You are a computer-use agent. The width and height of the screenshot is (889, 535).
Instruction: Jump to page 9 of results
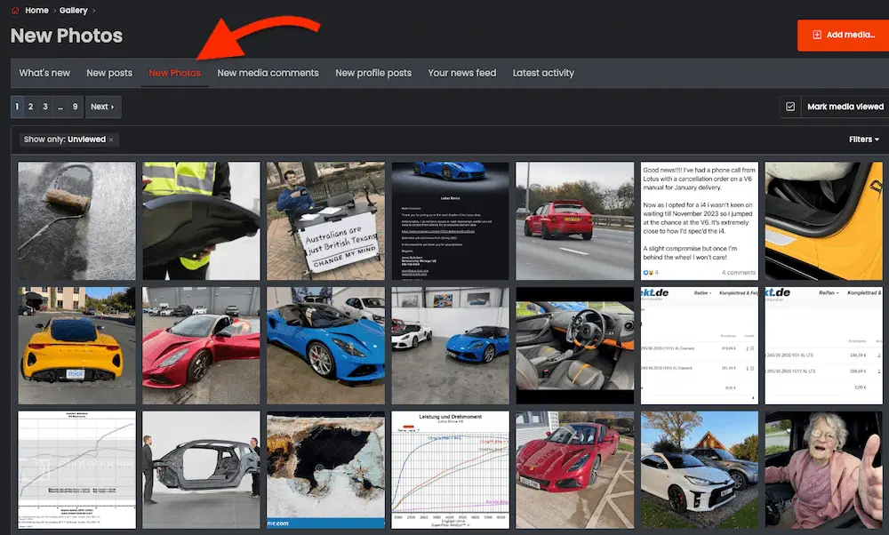pyautogui.click(x=76, y=107)
